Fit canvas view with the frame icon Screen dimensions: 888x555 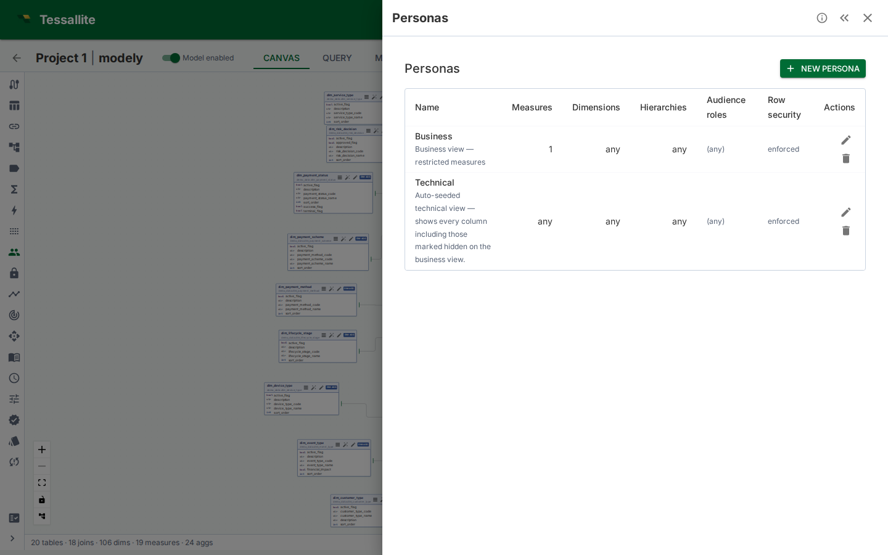[42, 483]
